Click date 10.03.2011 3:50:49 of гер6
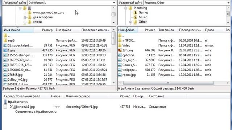Image resolution: width=232 pixels, height=130 pixels. pyautogui.click(x=94, y=40)
